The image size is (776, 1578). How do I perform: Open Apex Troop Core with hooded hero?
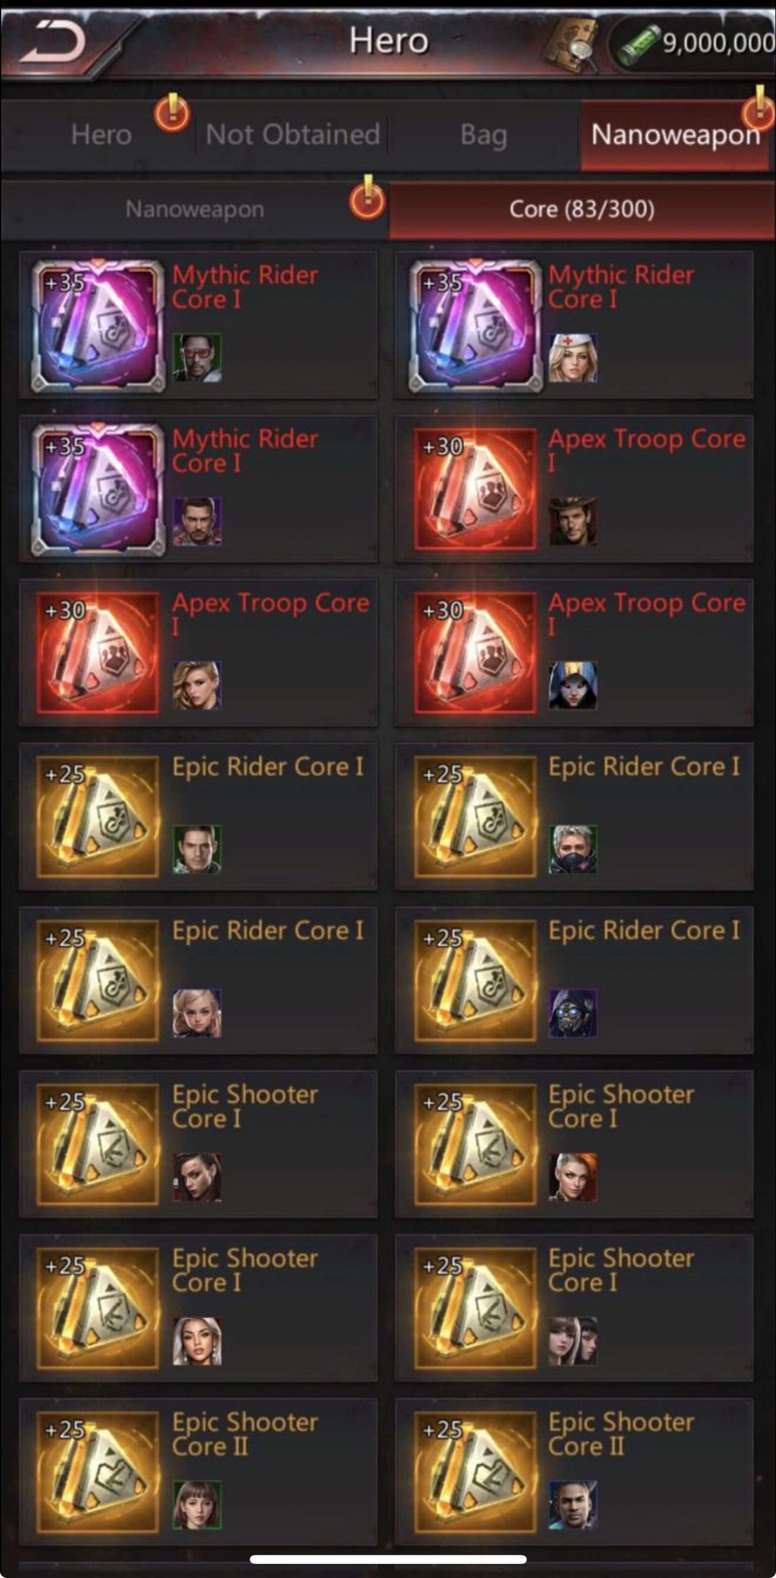(x=574, y=653)
